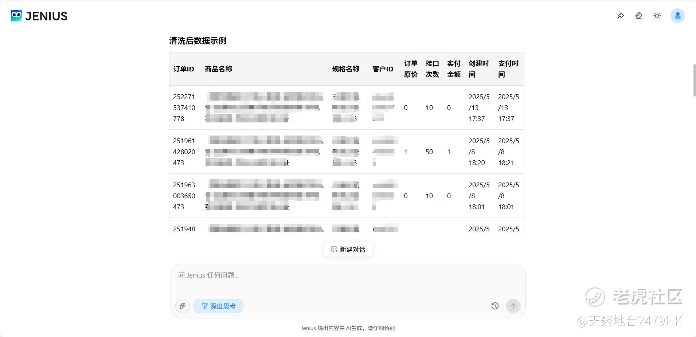
Task: Click the eraser clear-chat icon
Action: 639,16
